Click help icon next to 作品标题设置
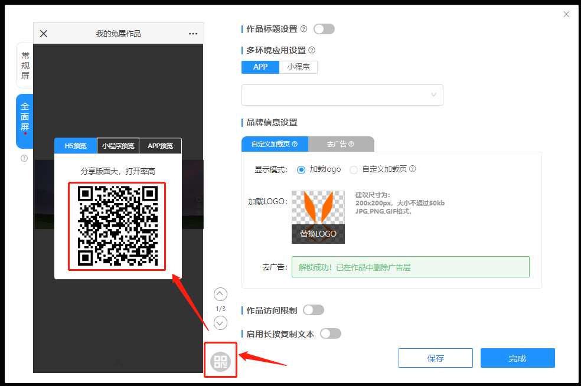This screenshot has height=386, width=581. pos(304,29)
